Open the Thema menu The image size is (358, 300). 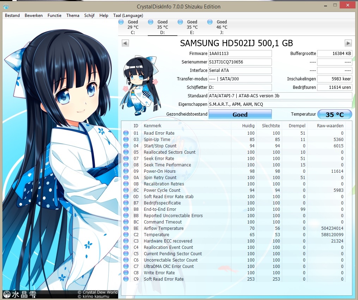[73, 16]
